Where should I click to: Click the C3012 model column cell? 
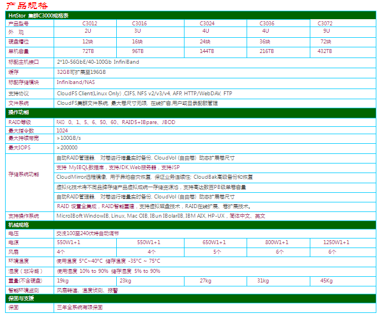pos(89,24)
